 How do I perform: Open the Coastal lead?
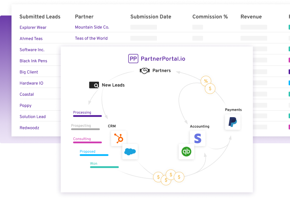coord(26,94)
